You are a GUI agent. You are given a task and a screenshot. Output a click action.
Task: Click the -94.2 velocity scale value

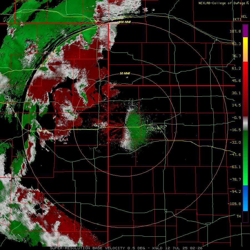click(x=235, y=192)
